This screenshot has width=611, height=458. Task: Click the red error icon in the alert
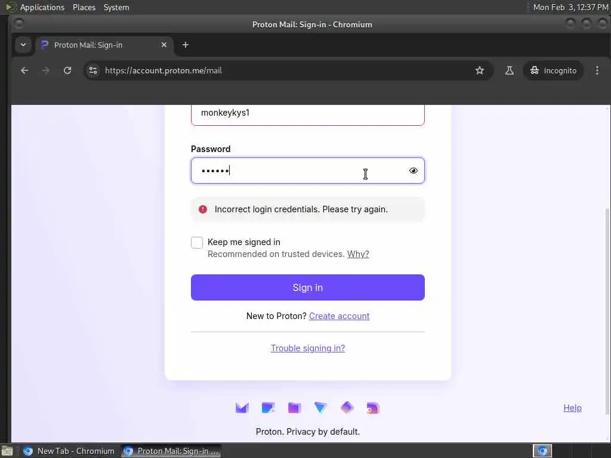(x=203, y=209)
